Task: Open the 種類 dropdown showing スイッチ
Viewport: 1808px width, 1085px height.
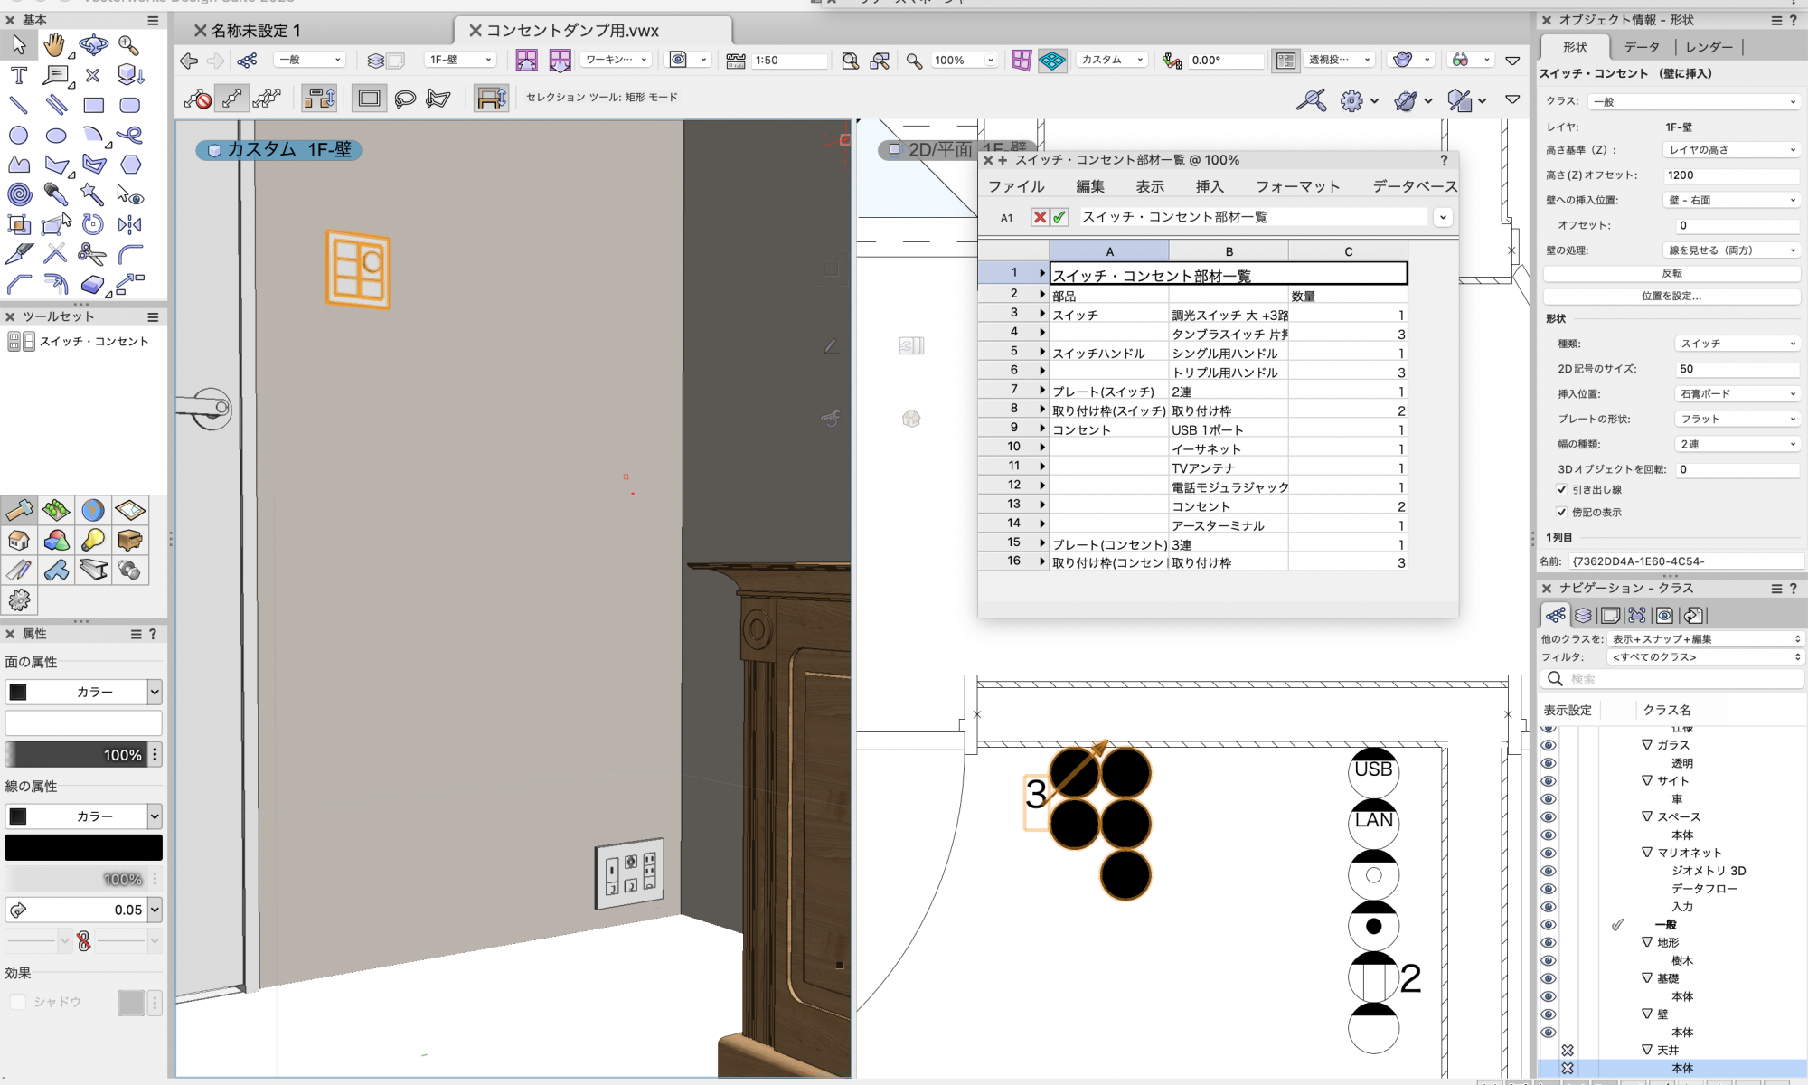Action: (x=1737, y=344)
